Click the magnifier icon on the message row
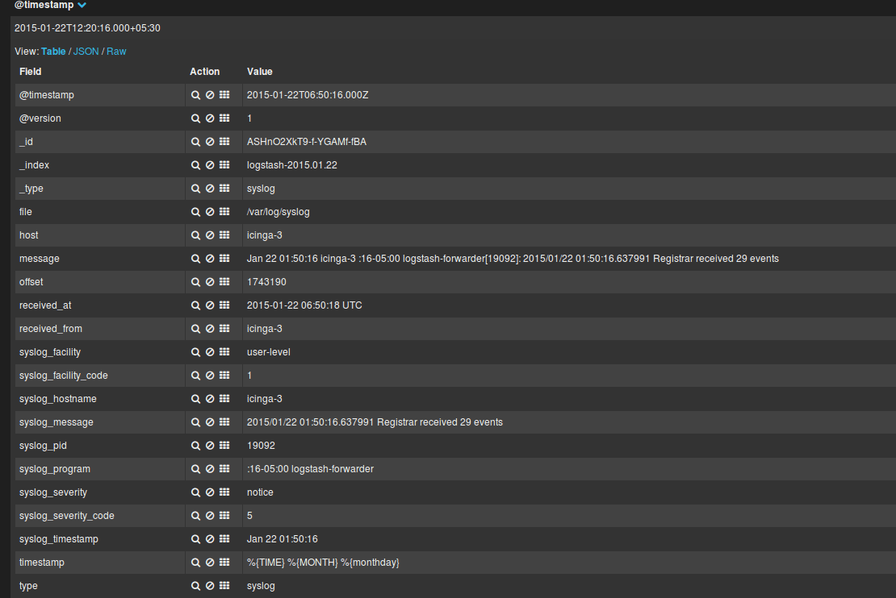This screenshot has height=598, width=896. tap(195, 258)
